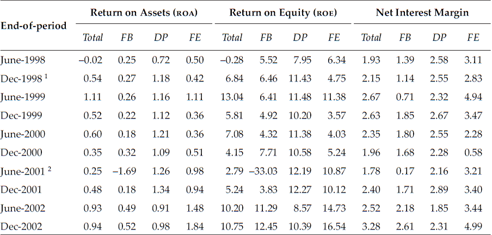Select the FE subheader under Net Interest Margin
Screen dimensions: 492x235
pyautogui.click(x=473, y=38)
